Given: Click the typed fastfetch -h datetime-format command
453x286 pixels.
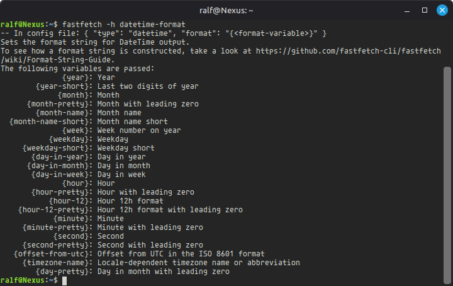Looking at the screenshot, I should click(124, 25).
